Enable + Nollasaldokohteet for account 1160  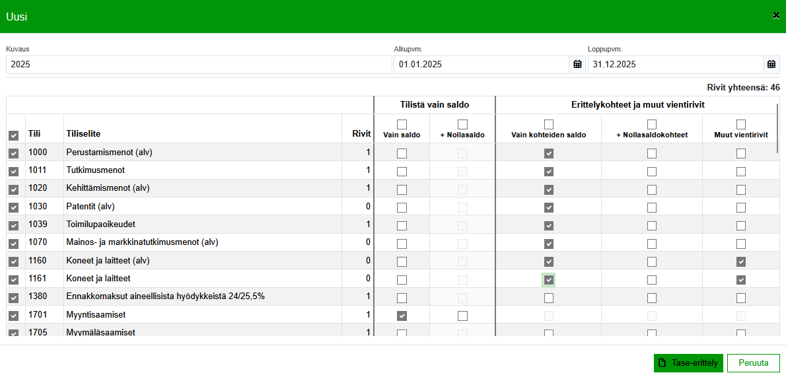(x=652, y=261)
